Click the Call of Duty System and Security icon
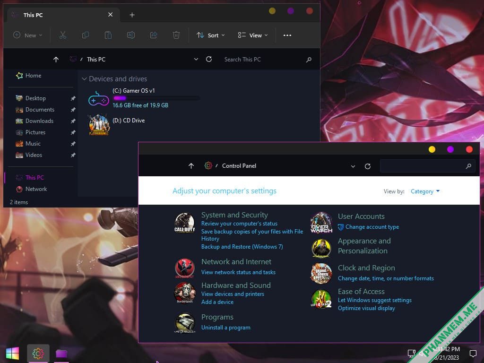 pyautogui.click(x=185, y=223)
